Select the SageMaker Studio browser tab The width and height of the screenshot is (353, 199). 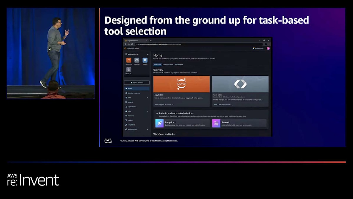point(136,41)
